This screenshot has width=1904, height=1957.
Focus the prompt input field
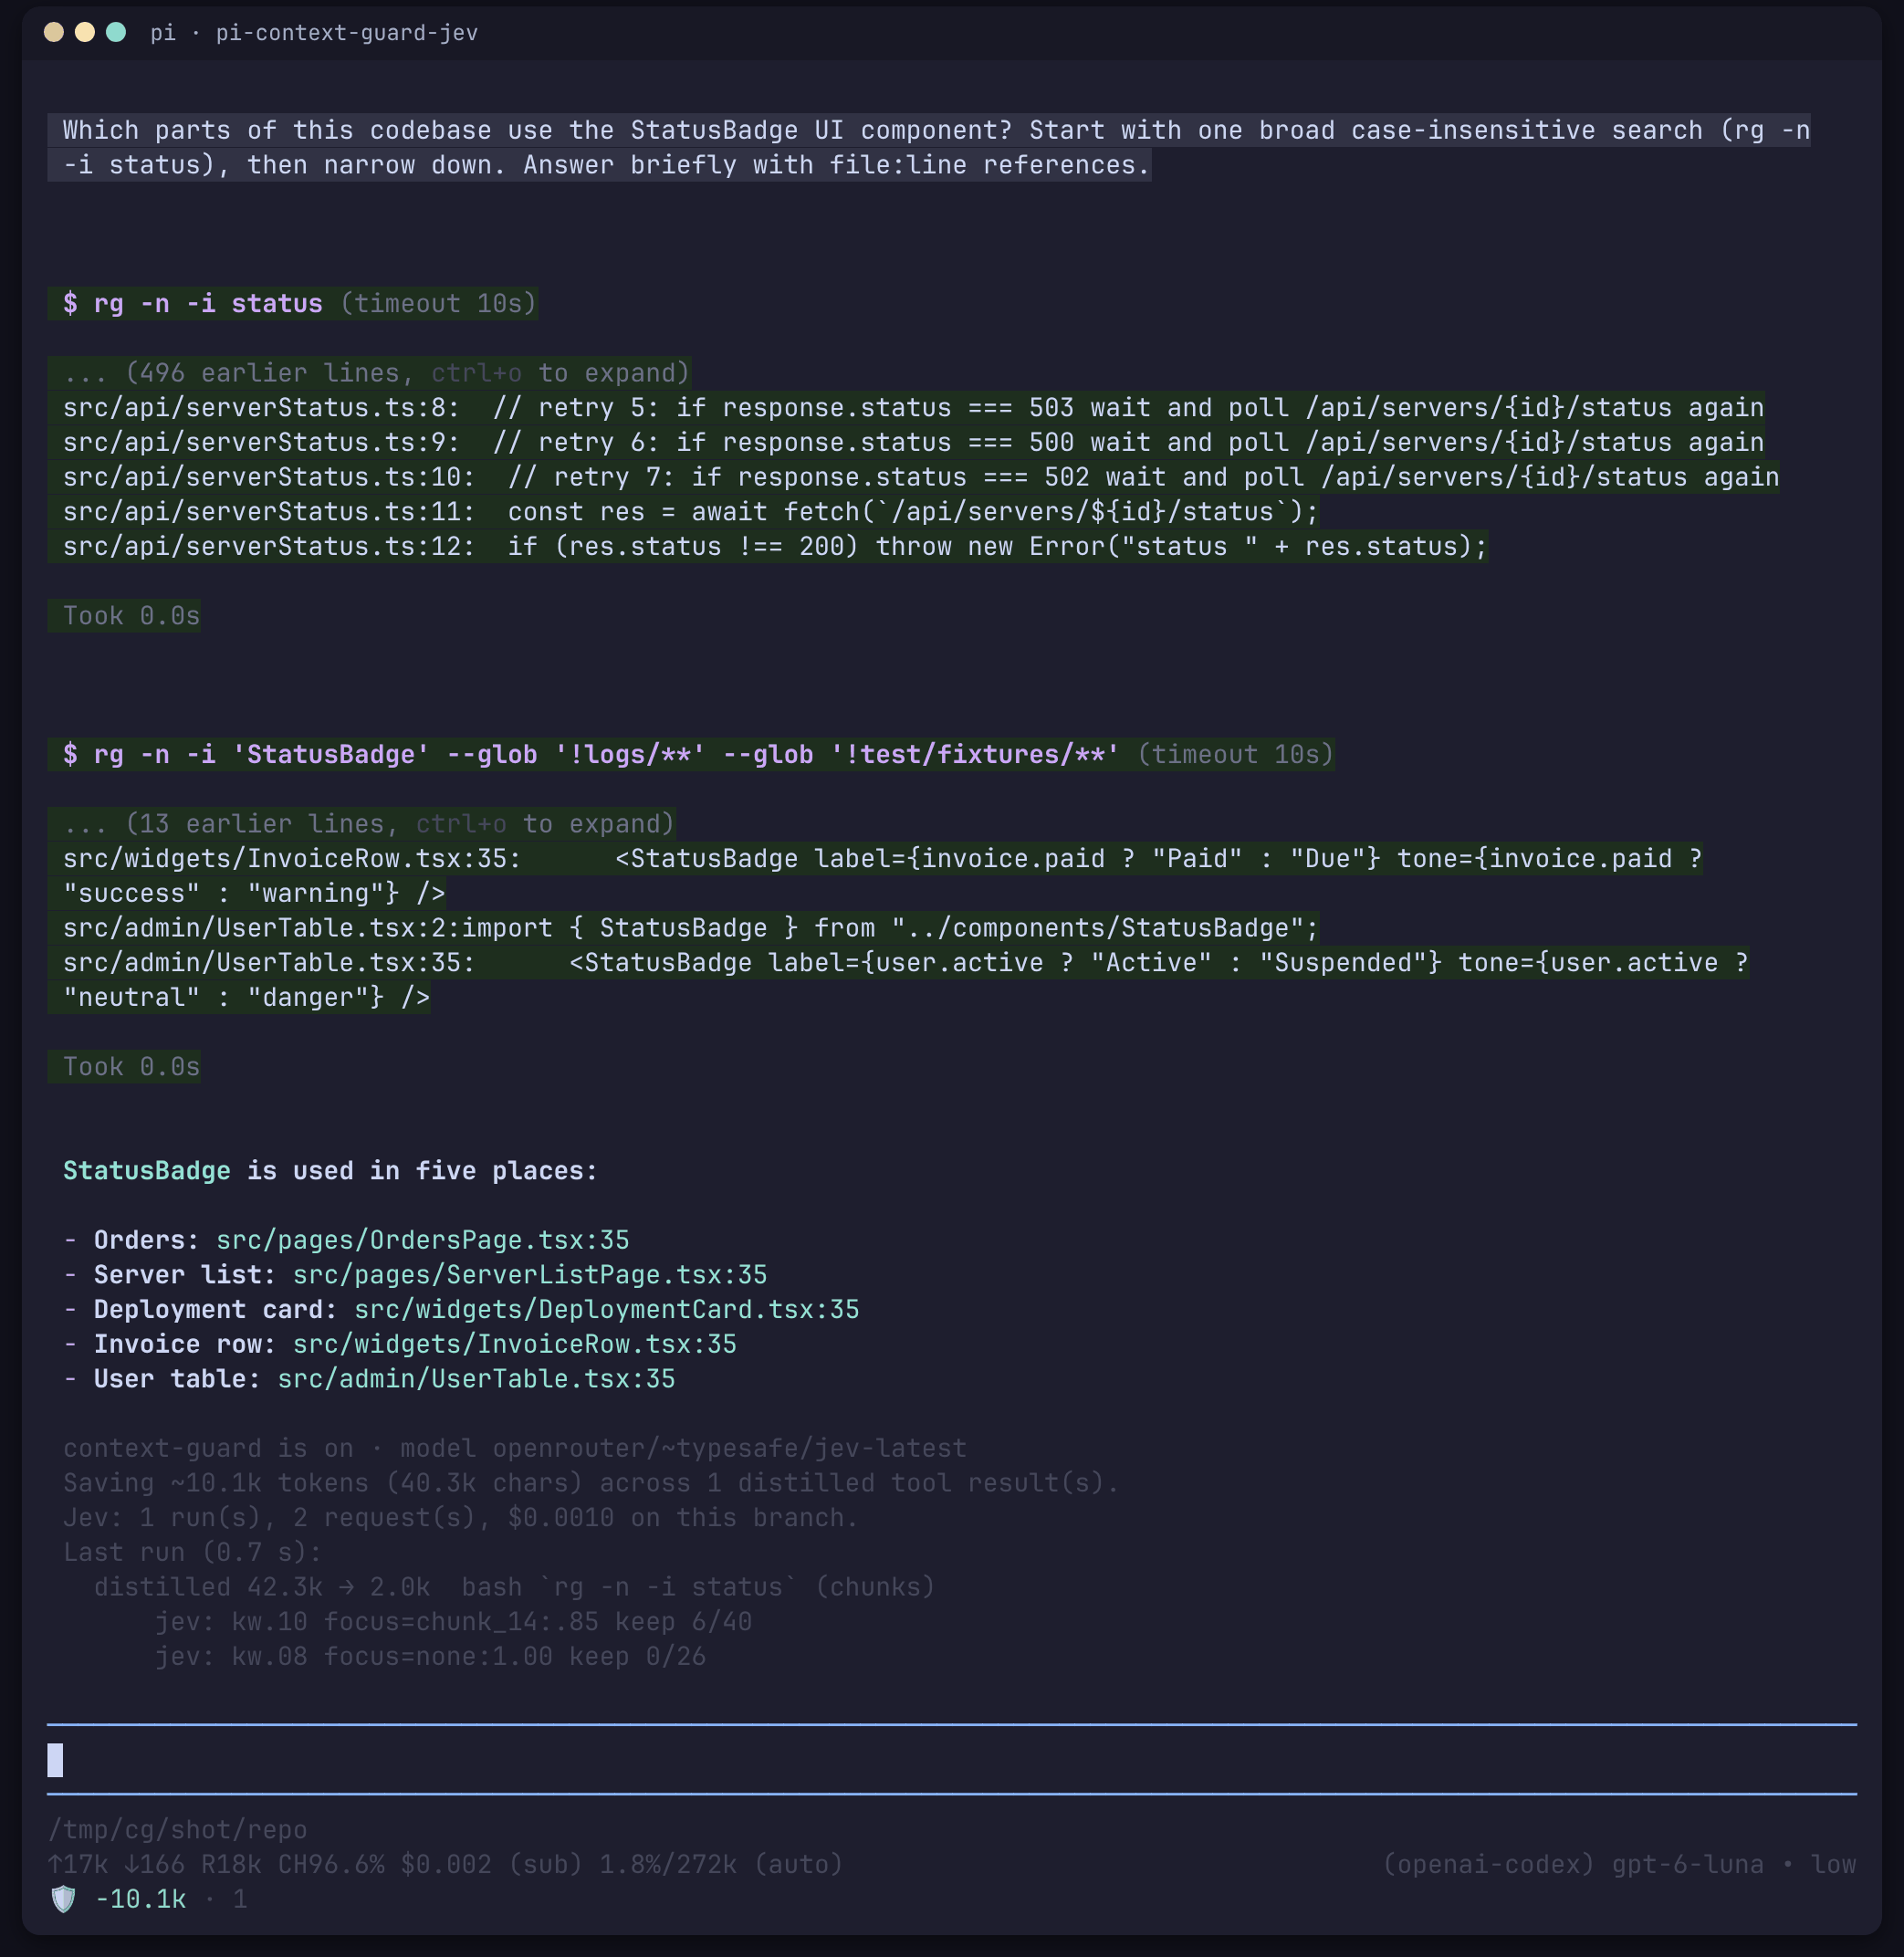[x=951, y=1760]
